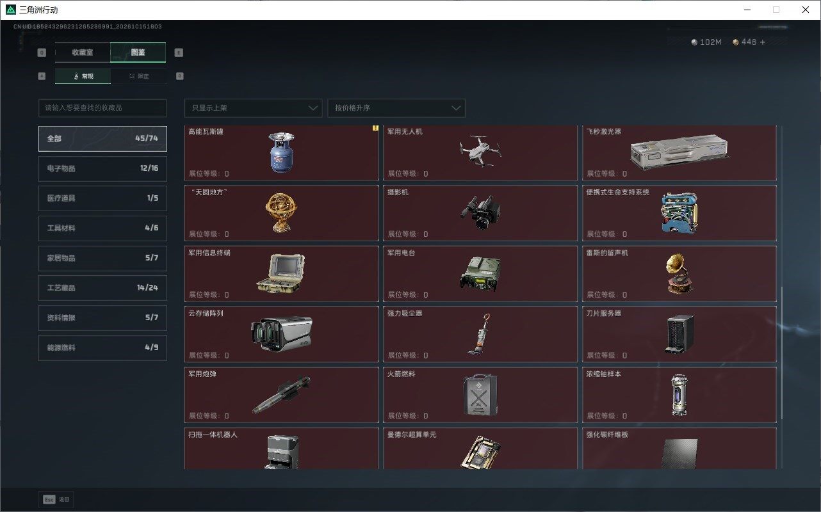
Task: Open the 浓缩铀样本 uranium sample icon
Action: pos(679,394)
